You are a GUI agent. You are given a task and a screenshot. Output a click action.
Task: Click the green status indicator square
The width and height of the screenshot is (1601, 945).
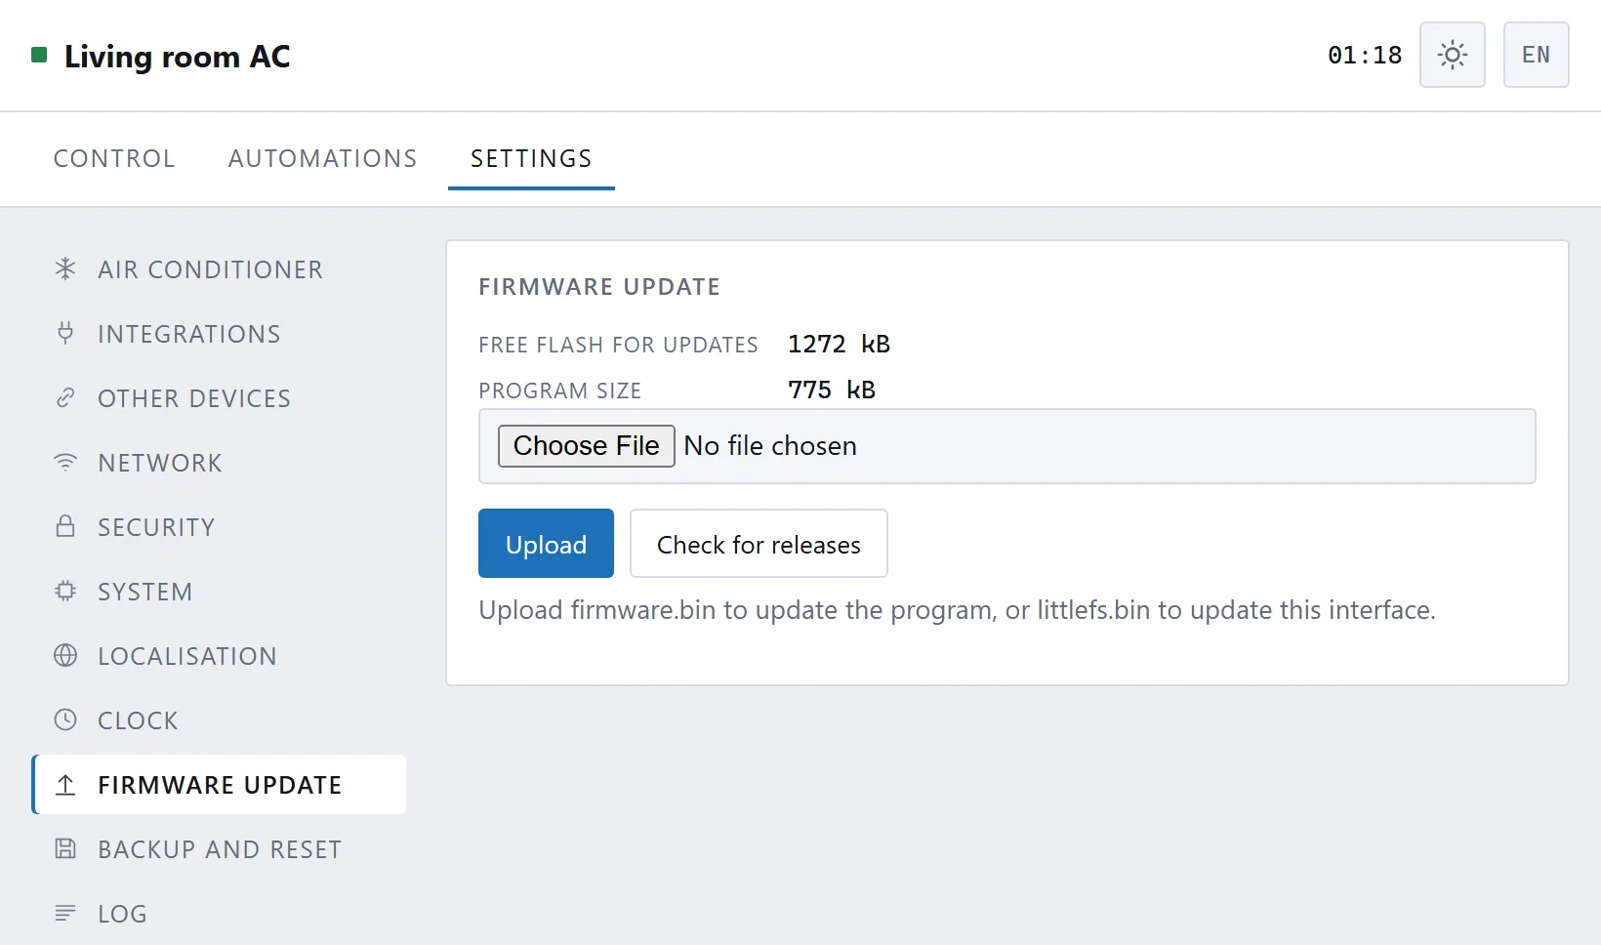39,55
